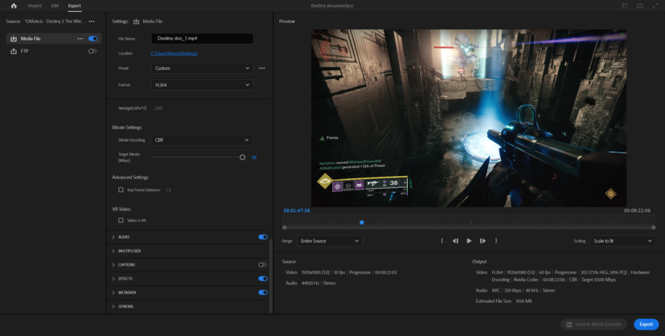The image size is (665, 336).
Task: Click Key Frame Distance value 72
Action: point(168,190)
